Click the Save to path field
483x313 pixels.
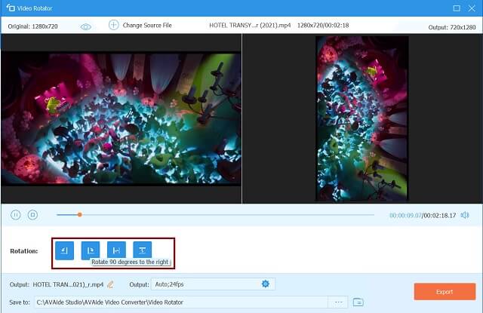point(181,302)
